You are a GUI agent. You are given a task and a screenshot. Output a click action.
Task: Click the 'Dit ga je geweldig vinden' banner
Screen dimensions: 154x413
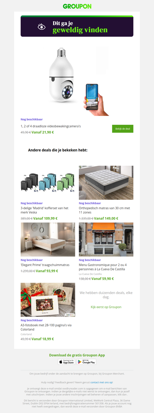[x=77, y=26]
